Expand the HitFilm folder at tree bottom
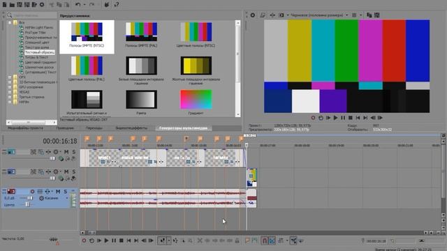447x251 pixels. click(10, 102)
